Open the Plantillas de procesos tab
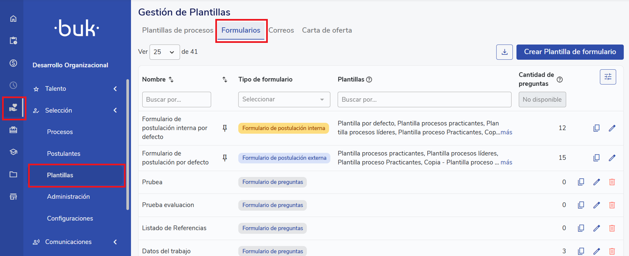The image size is (629, 256). click(x=178, y=30)
